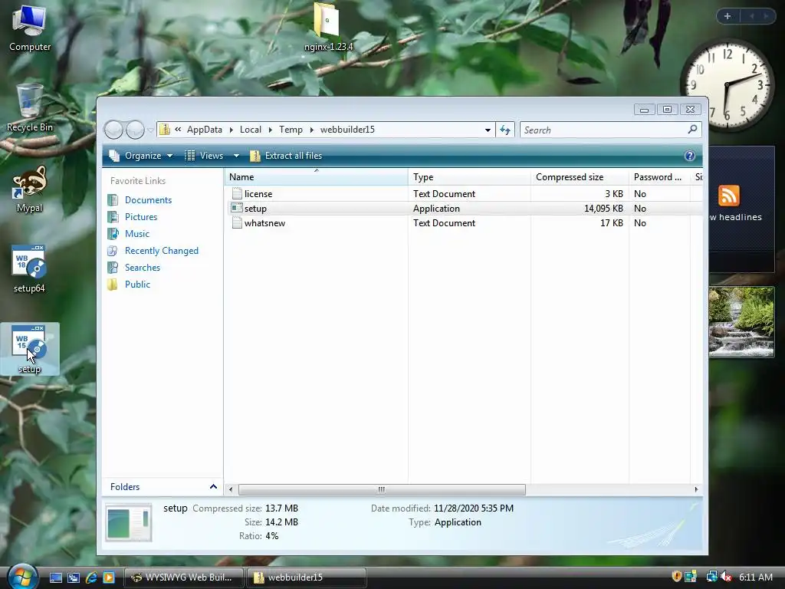Viewport: 785px width, 589px height.
Task: Click the horizontal scrollbar thumb
Action: click(x=382, y=489)
